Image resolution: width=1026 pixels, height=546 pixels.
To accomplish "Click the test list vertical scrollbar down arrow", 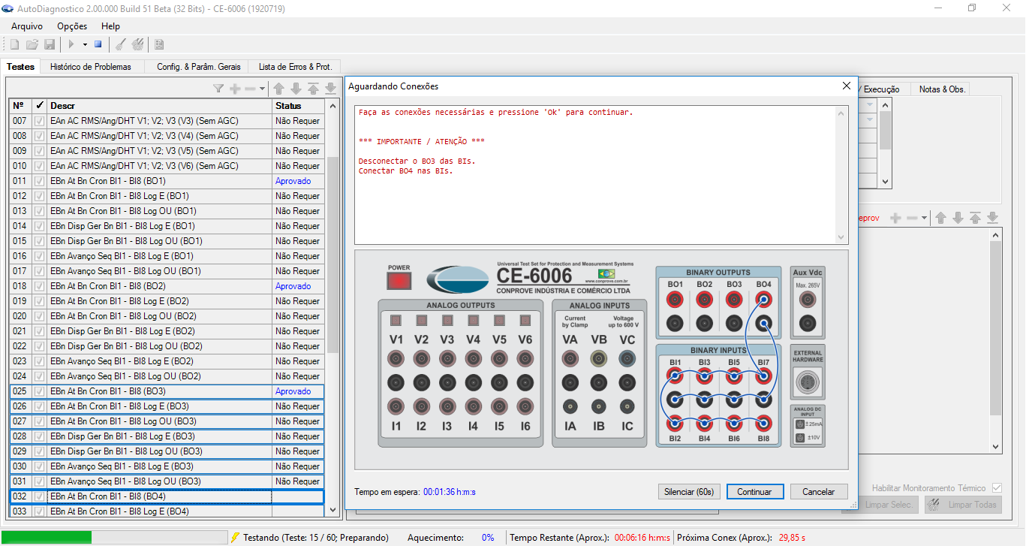I will coord(333,510).
